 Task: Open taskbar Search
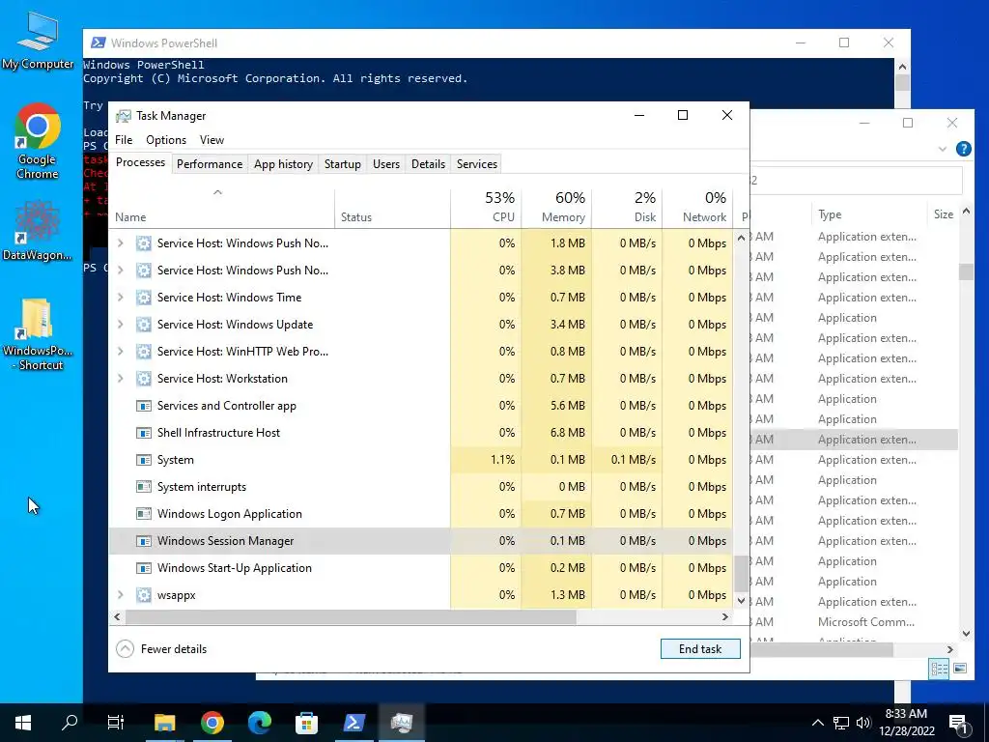point(70,723)
